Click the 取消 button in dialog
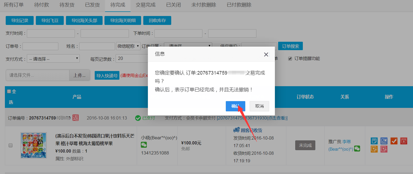The height and width of the screenshot is (174, 413). click(259, 106)
